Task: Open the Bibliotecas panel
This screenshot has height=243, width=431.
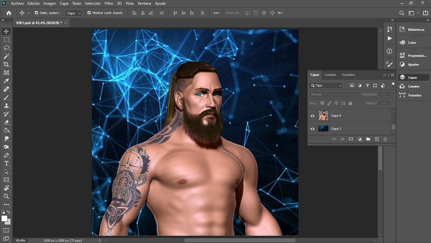Action: [412, 29]
